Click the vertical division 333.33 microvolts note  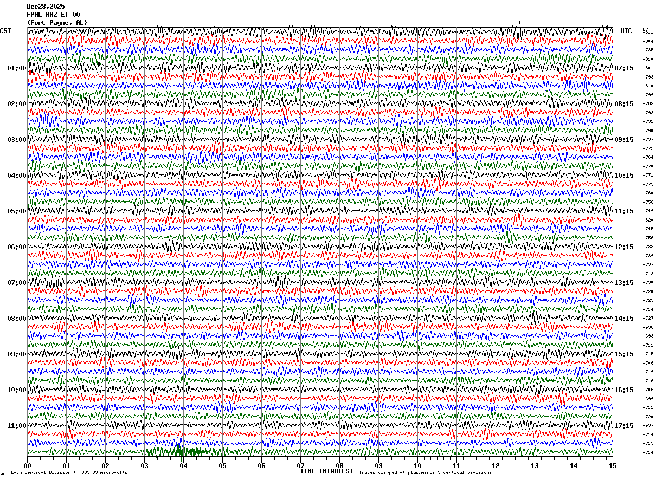69,473
